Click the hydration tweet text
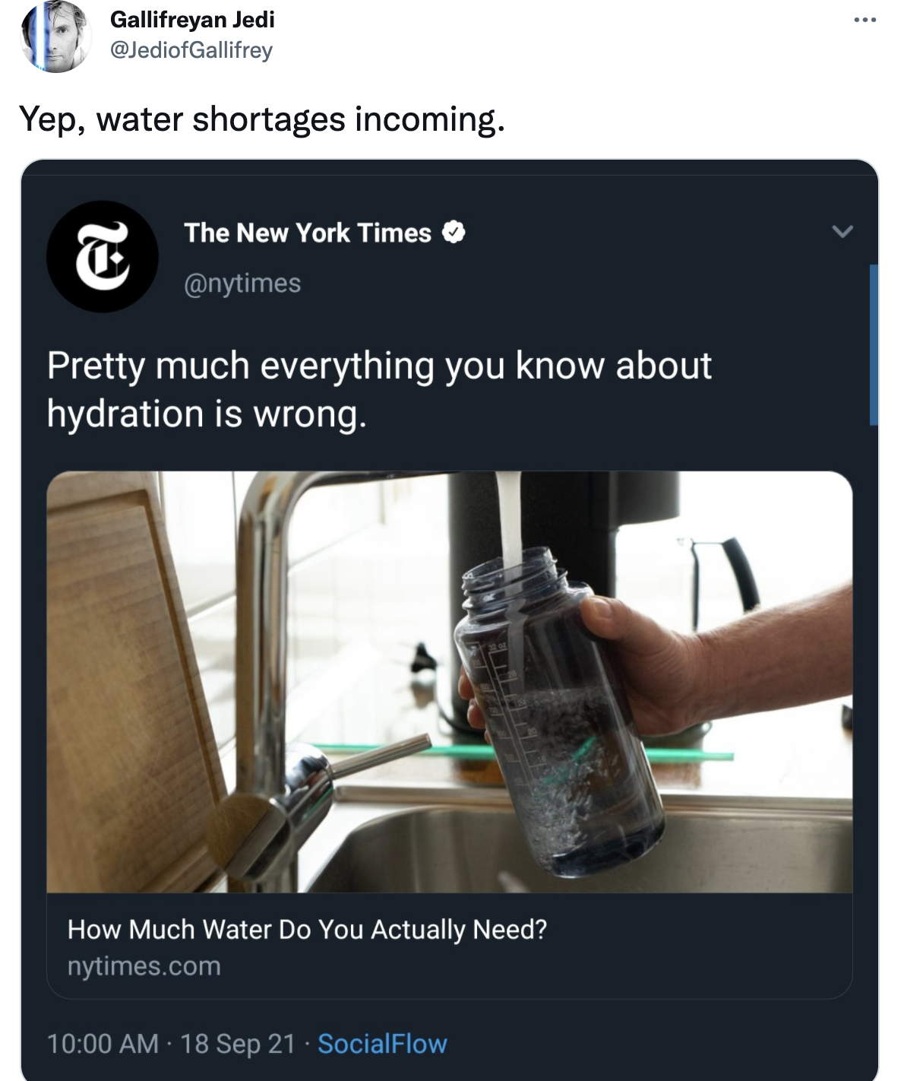This screenshot has width=904, height=1081. tap(380, 388)
